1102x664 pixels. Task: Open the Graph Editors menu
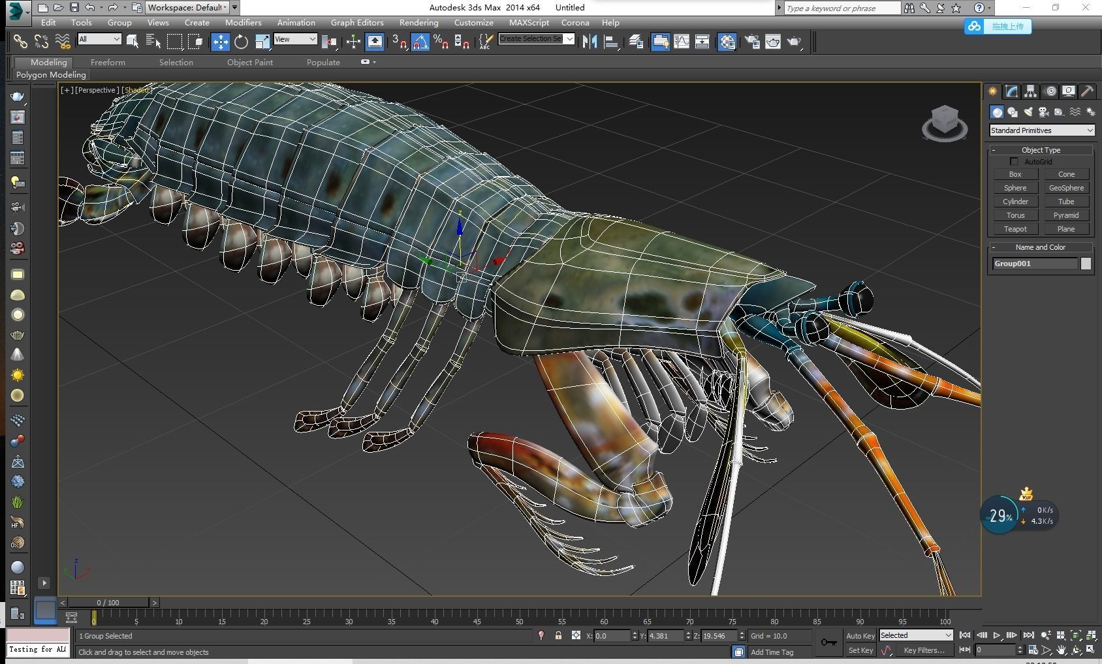(356, 22)
